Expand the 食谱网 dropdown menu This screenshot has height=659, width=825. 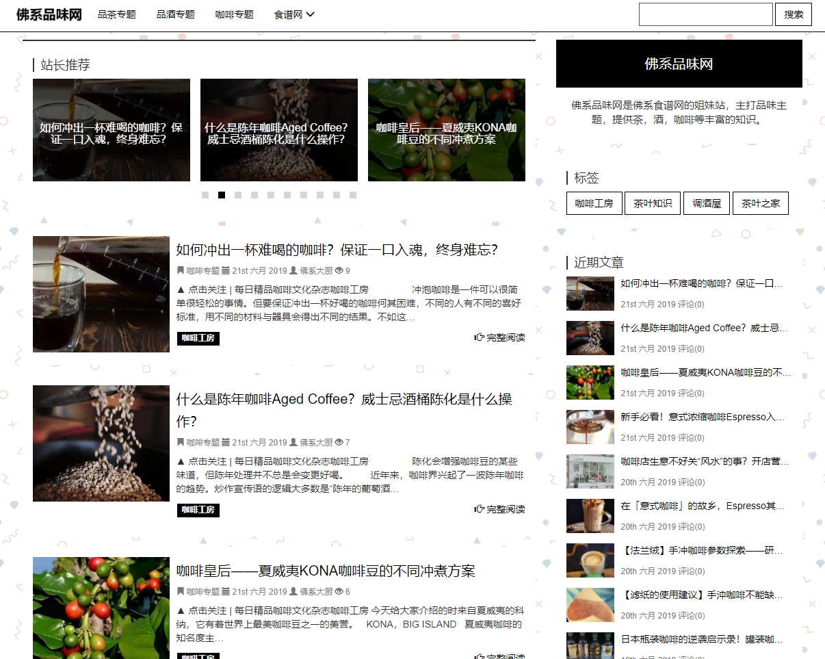pos(294,14)
